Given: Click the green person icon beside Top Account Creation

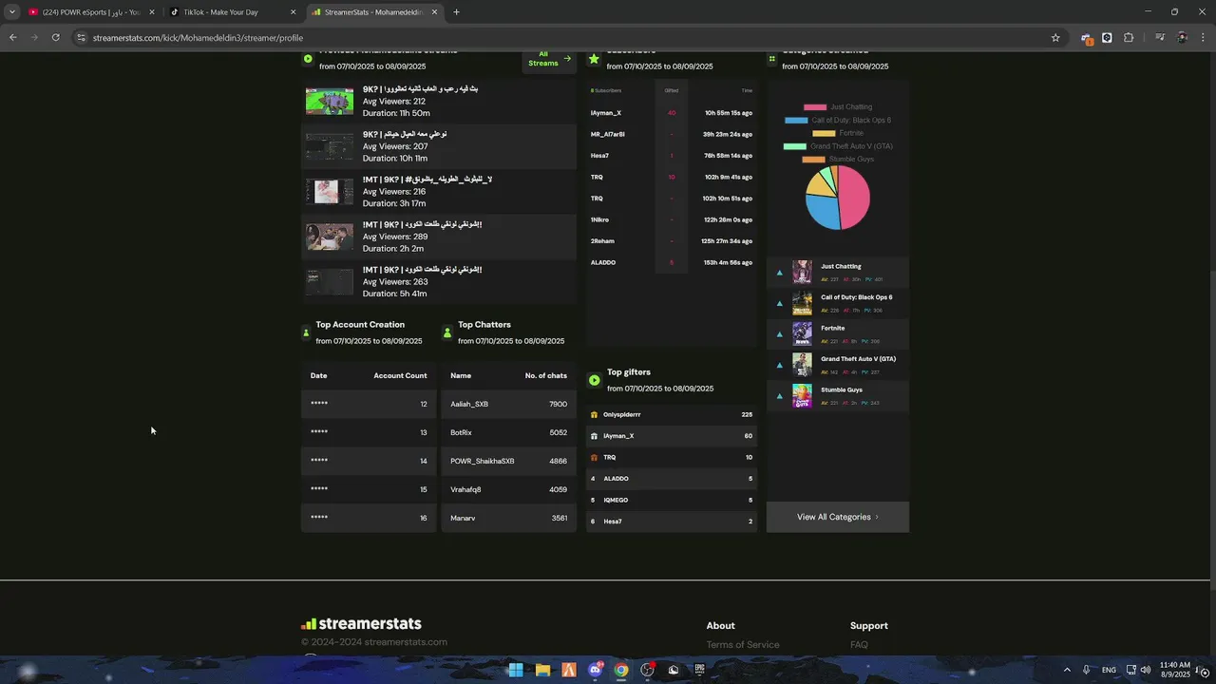Looking at the screenshot, I should pyautogui.click(x=306, y=332).
